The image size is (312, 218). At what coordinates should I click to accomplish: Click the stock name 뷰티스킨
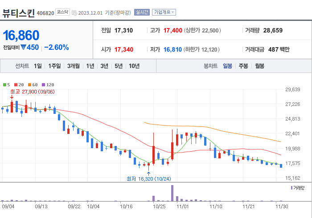point(19,13)
